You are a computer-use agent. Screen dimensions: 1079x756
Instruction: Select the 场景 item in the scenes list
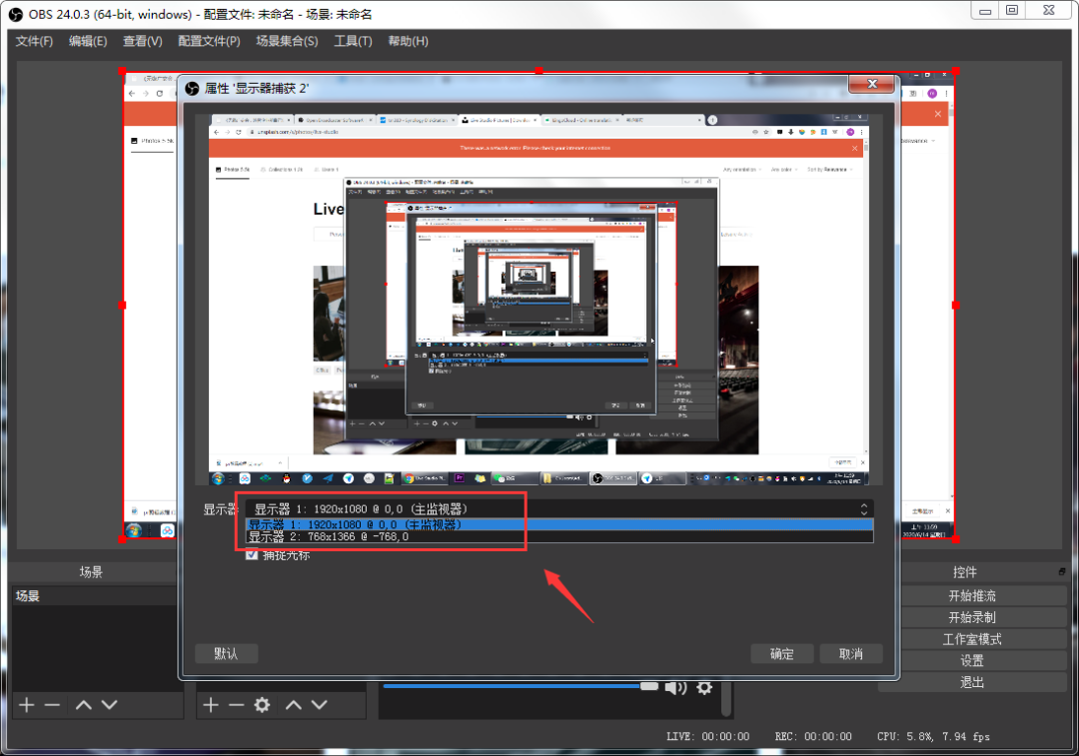(95, 596)
